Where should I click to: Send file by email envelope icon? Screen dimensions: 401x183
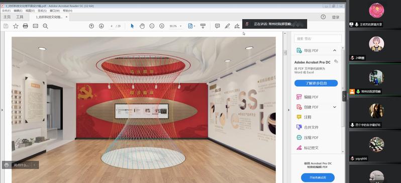(x=35, y=26)
